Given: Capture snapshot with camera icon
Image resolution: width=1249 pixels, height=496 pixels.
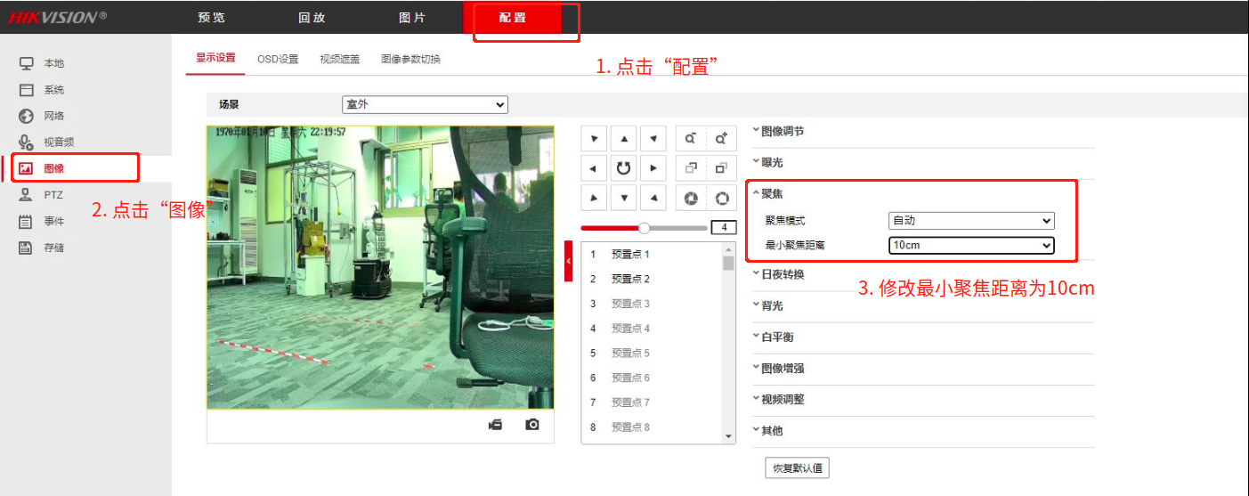Looking at the screenshot, I should pyautogui.click(x=532, y=425).
